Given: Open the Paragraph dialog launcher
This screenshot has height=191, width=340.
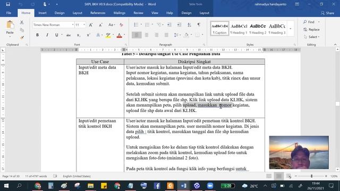Looking at the screenshot, I should tap(204, 45).
